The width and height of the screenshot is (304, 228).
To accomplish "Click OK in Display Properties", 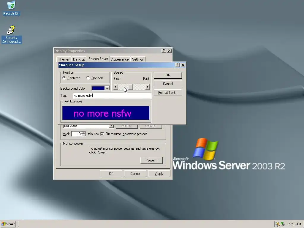I will coord(111,174).
